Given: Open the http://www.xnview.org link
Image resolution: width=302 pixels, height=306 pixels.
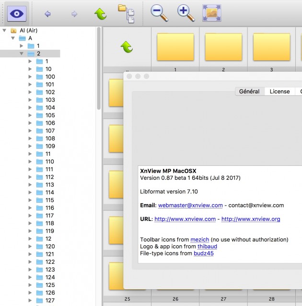Looking at the screenshot, I should [x=251, y=219].
